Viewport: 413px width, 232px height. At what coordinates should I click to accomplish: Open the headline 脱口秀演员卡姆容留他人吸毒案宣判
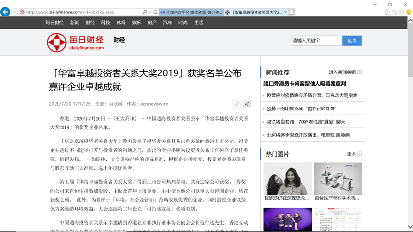point(304,84)
